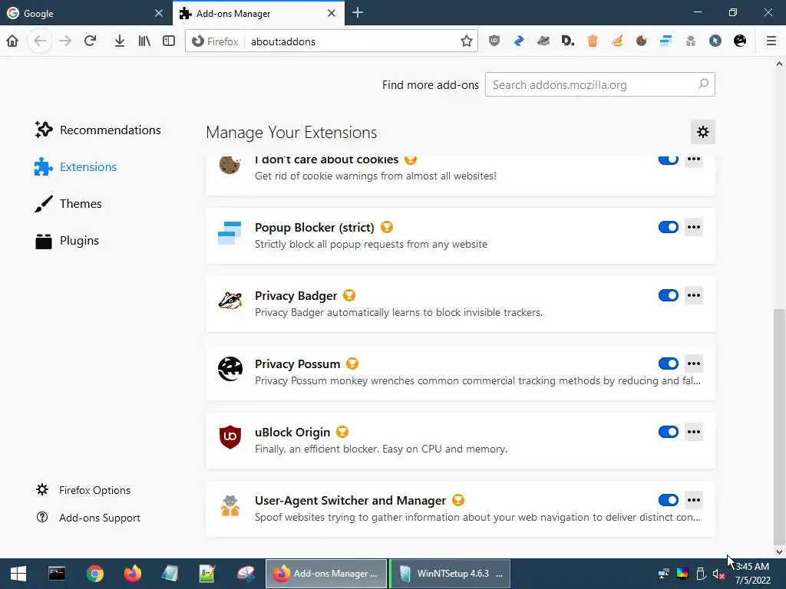
Task: Open Popup Blocker (strict) details
Action: click(461, 236)
